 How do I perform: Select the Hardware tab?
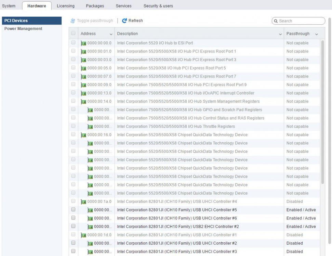(37, 6)
